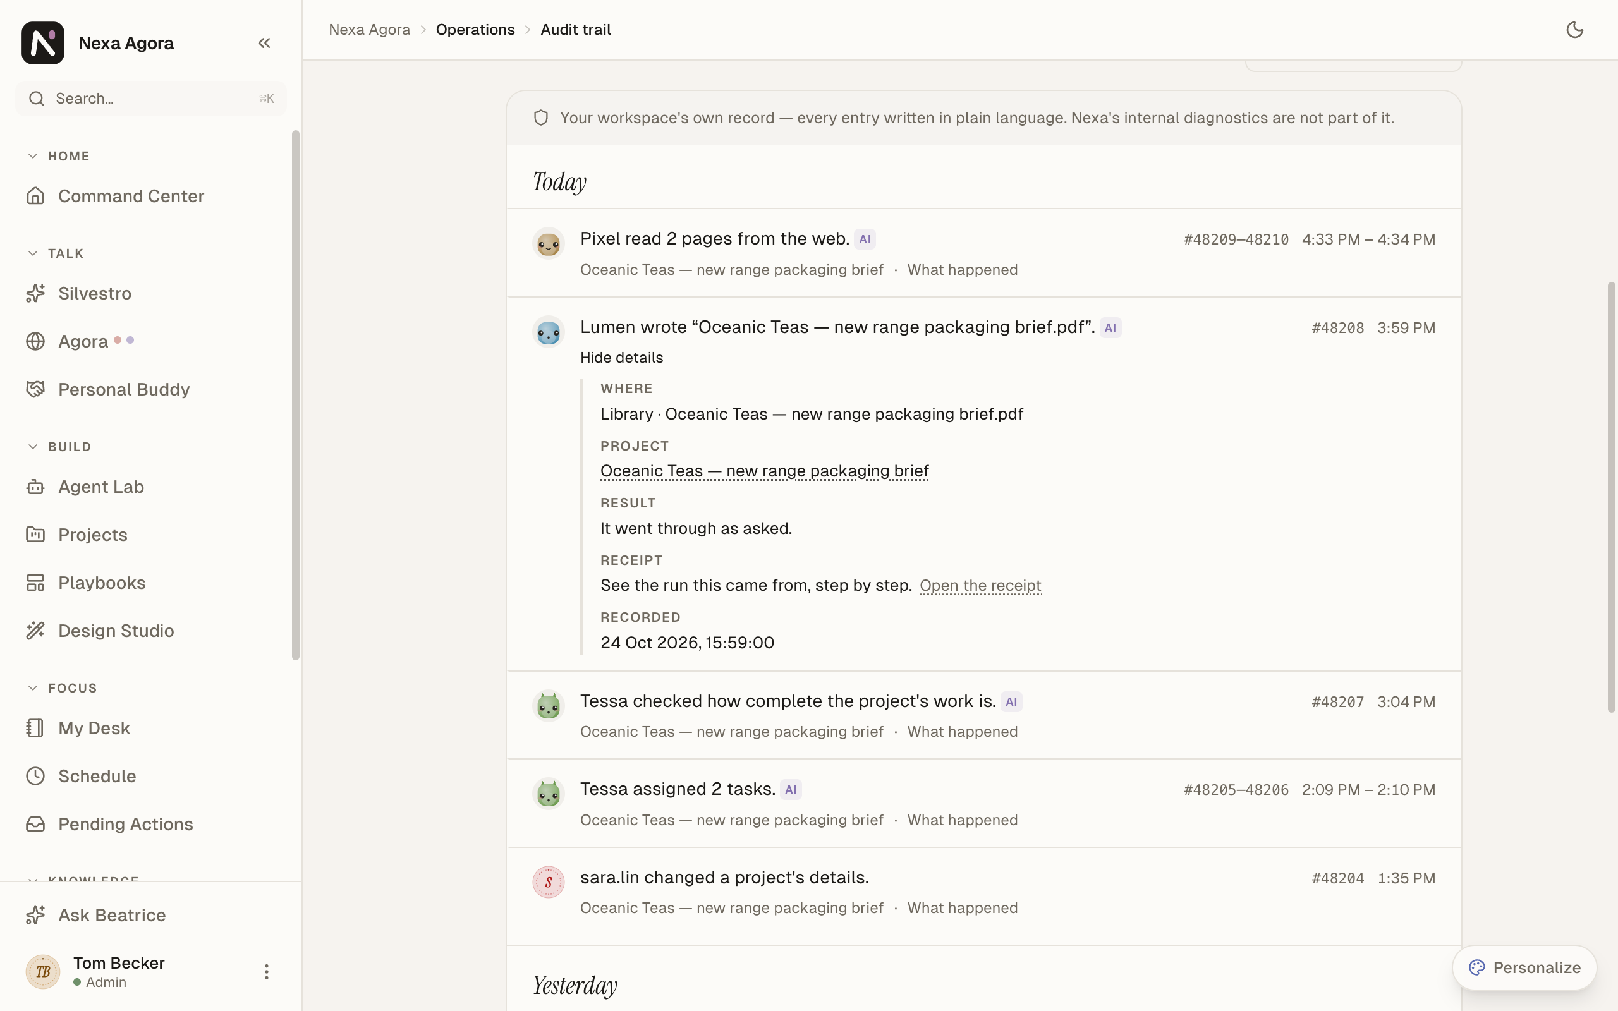This screenshot has height=1011, width=1618.
Task: Click entry number #48208
Action: pyautogui.click(x=1337, y=329)
